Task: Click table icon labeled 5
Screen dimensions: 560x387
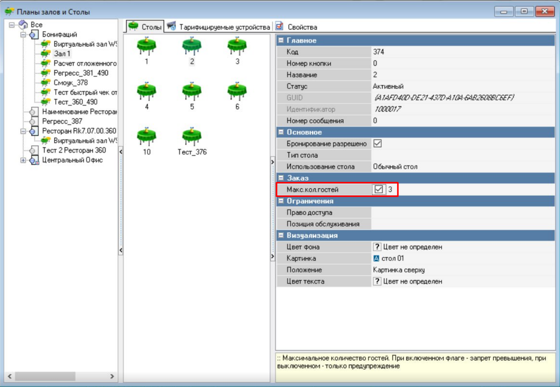Action: tap(192, 92)
